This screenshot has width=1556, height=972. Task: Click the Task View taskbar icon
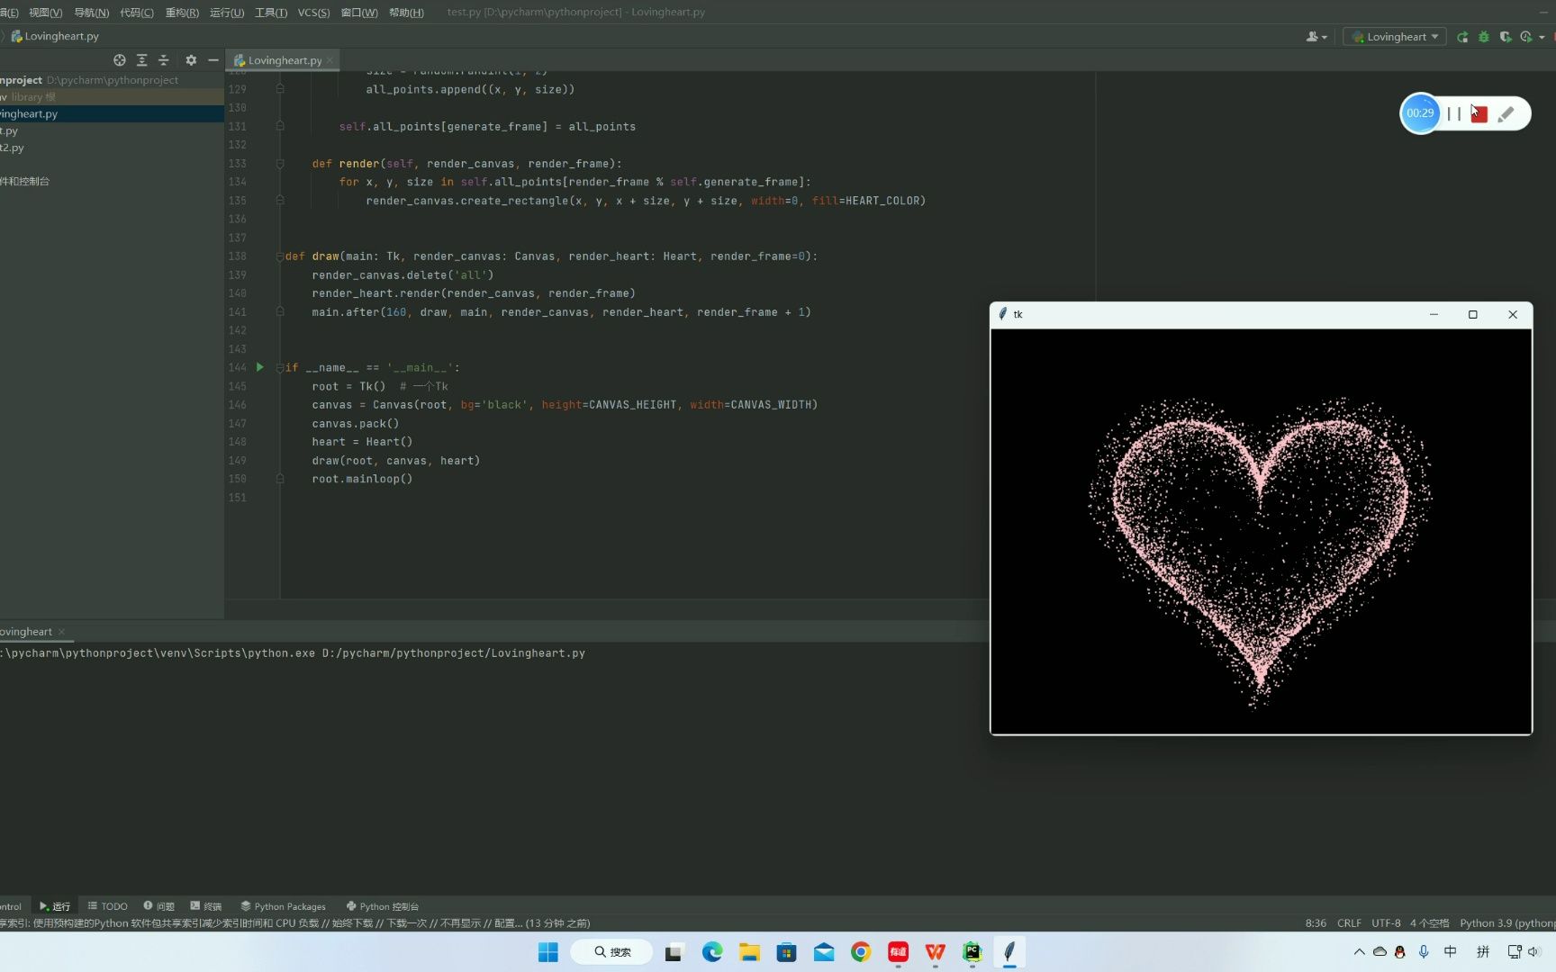click(674, 952)
